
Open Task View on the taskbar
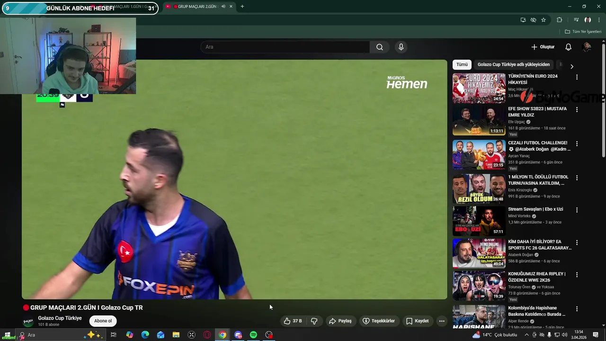click(x=114, y=335)
